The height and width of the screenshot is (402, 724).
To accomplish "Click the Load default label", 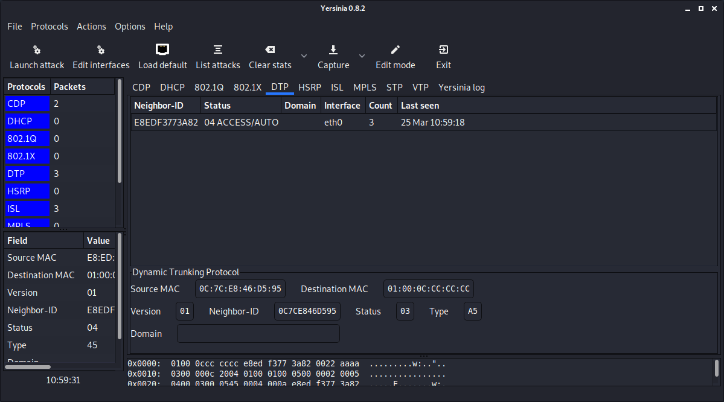I will click(163, 65).
